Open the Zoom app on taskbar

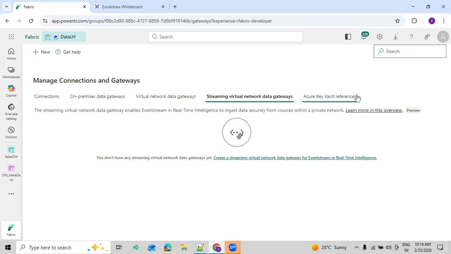coord(233,247)
